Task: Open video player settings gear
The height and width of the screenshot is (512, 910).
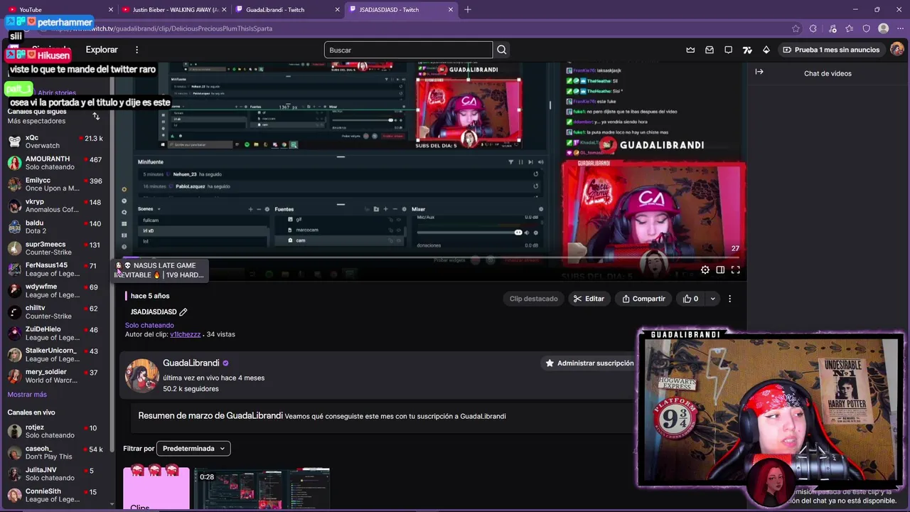Action: click(x=705, y=270)
